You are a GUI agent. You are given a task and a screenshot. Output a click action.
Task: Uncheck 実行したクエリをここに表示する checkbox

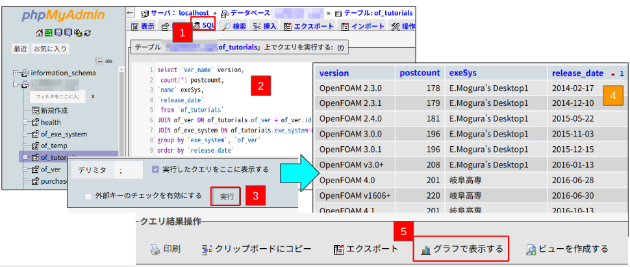[155, 170]
